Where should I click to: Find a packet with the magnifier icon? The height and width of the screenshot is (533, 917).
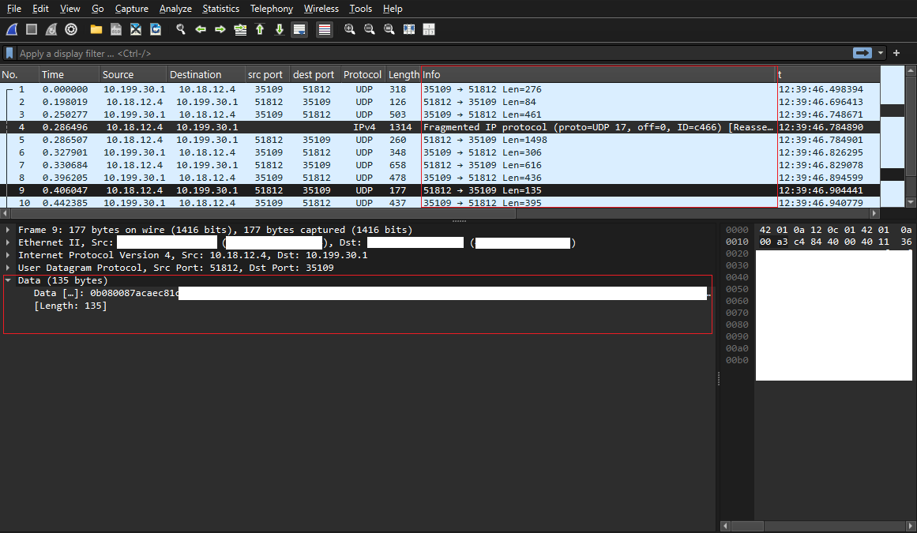[180, 29]
